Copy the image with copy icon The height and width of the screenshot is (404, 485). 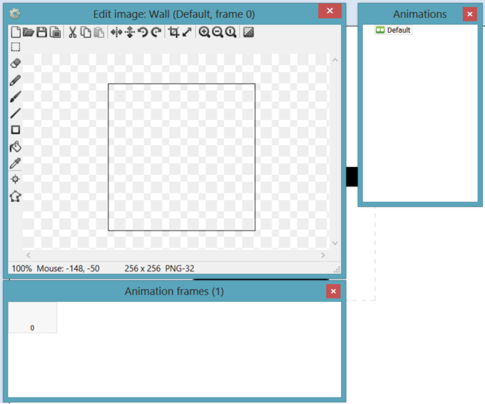[x=86, y=32]
